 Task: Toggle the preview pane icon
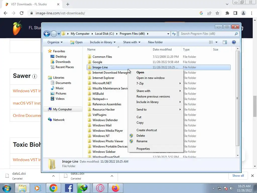click(x=225, y=42)
